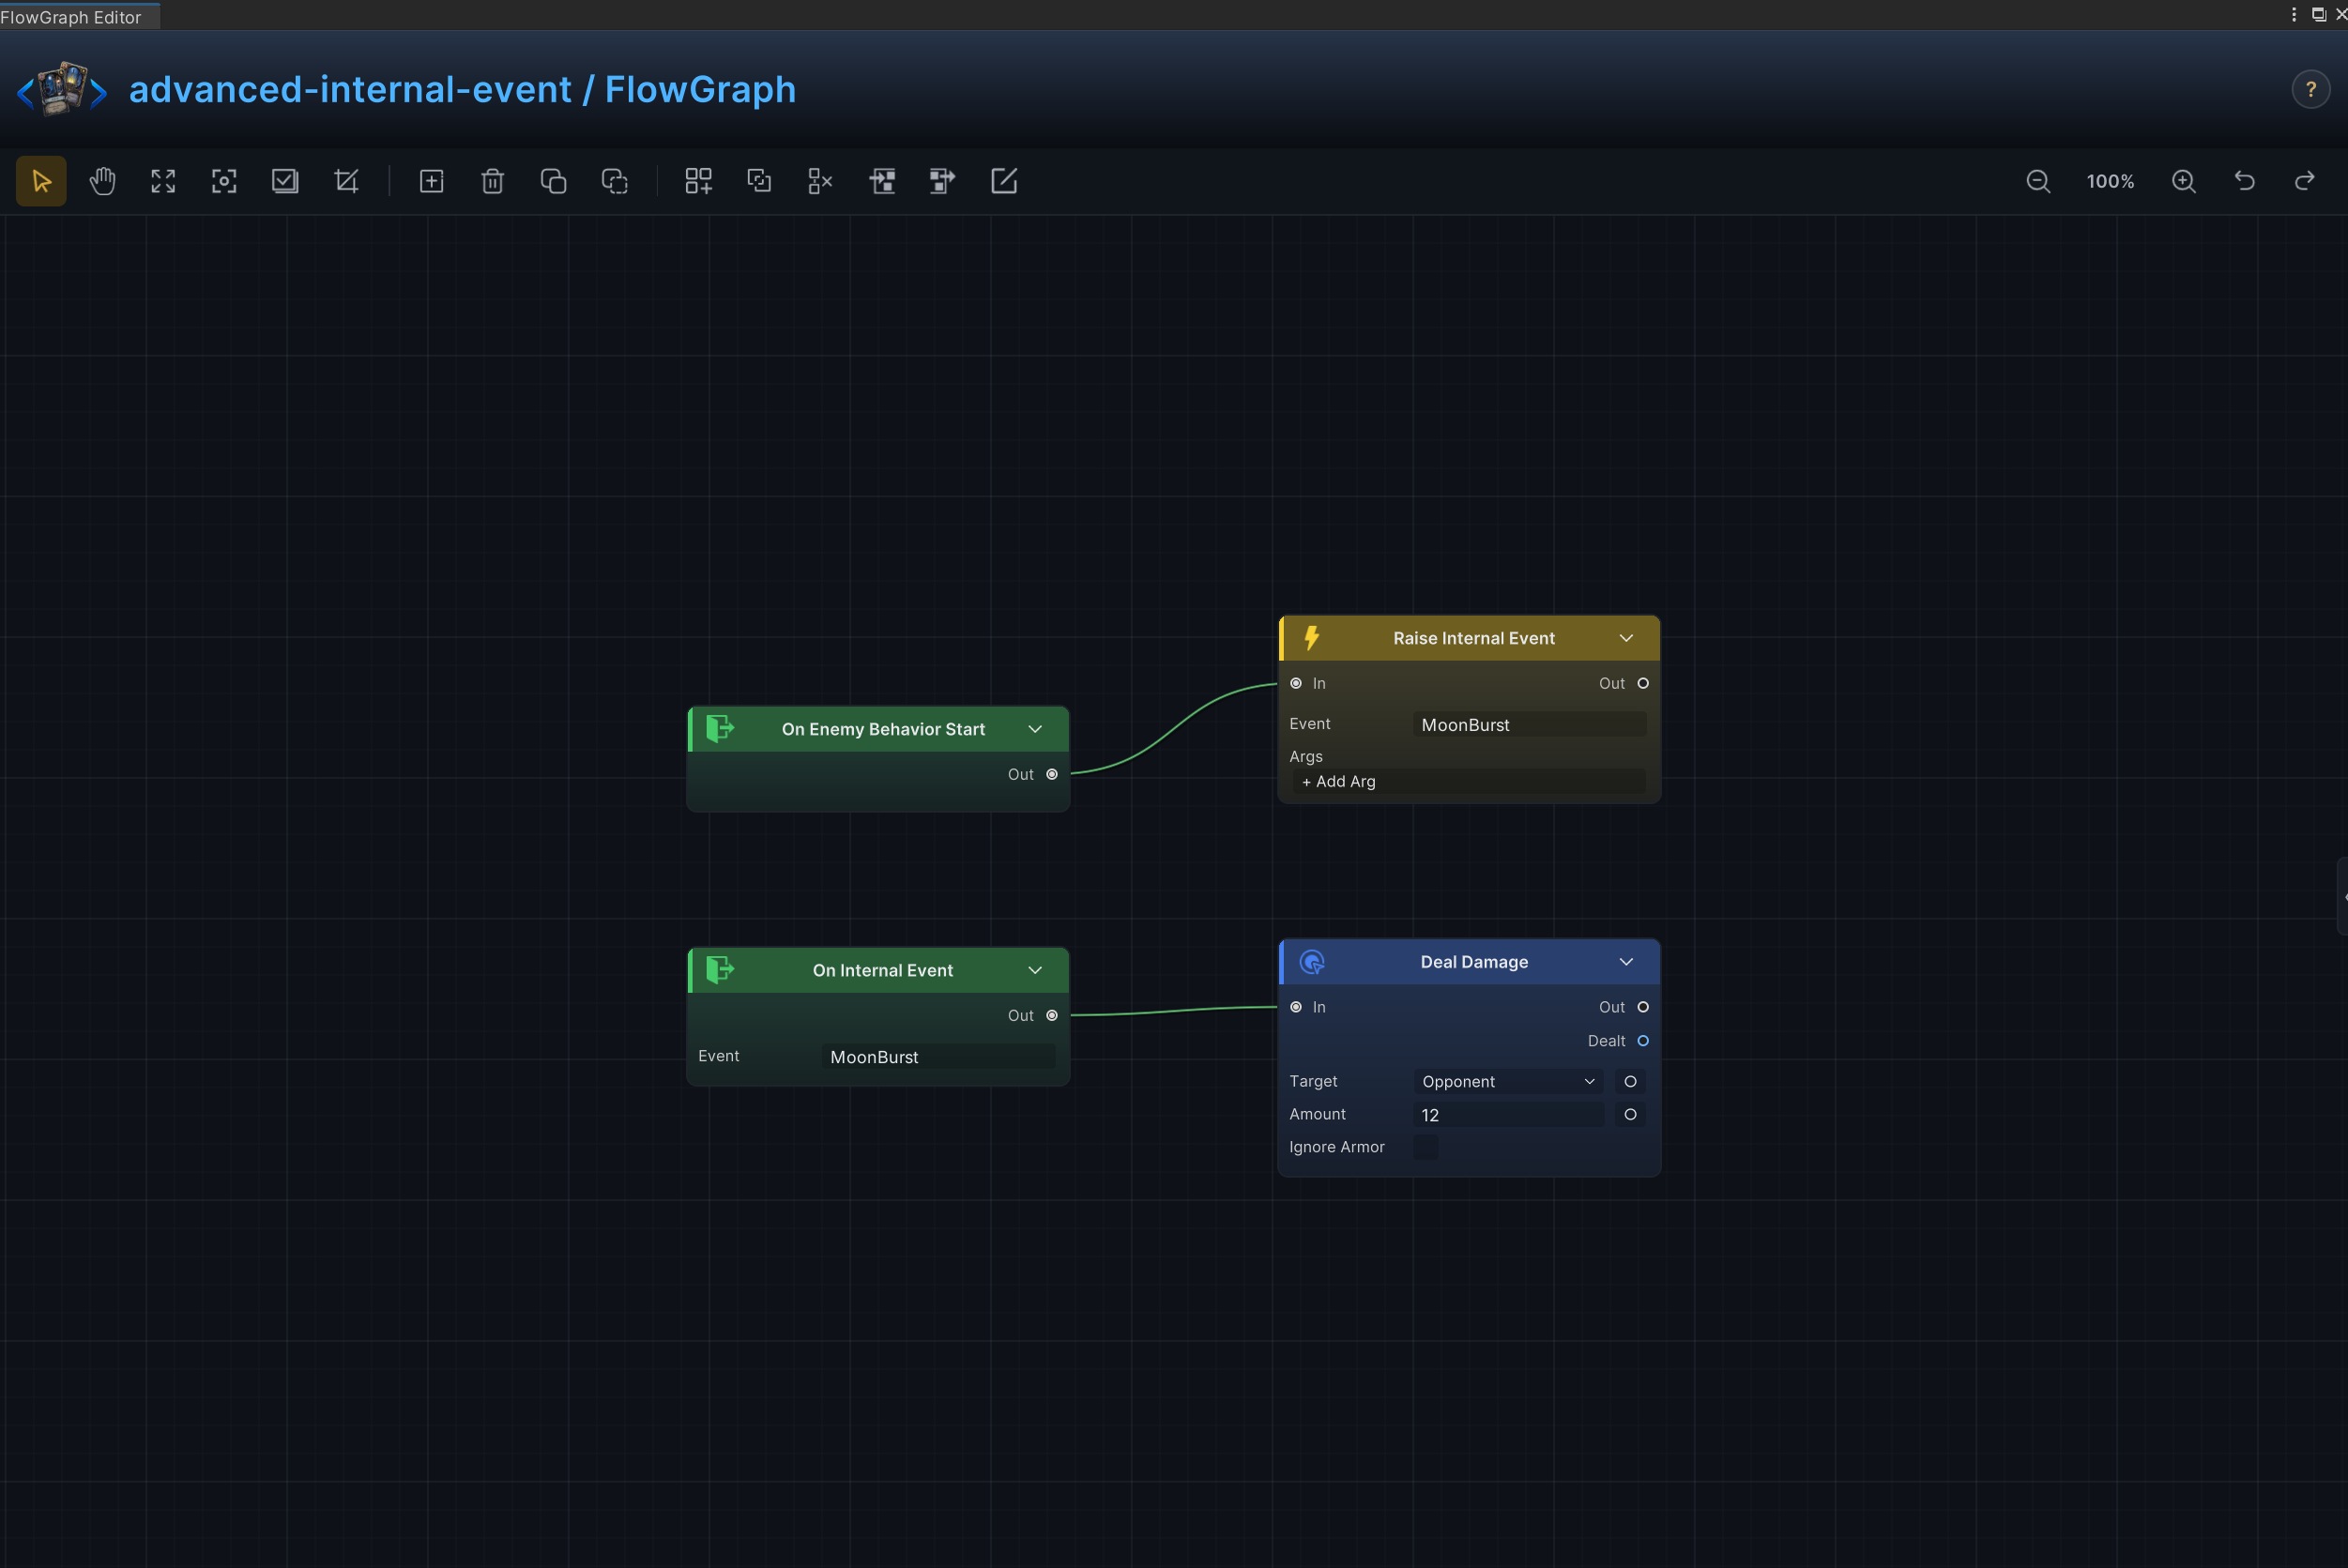
Task: Click the In port of Raise Internal Event
Action: (1296, 683)
